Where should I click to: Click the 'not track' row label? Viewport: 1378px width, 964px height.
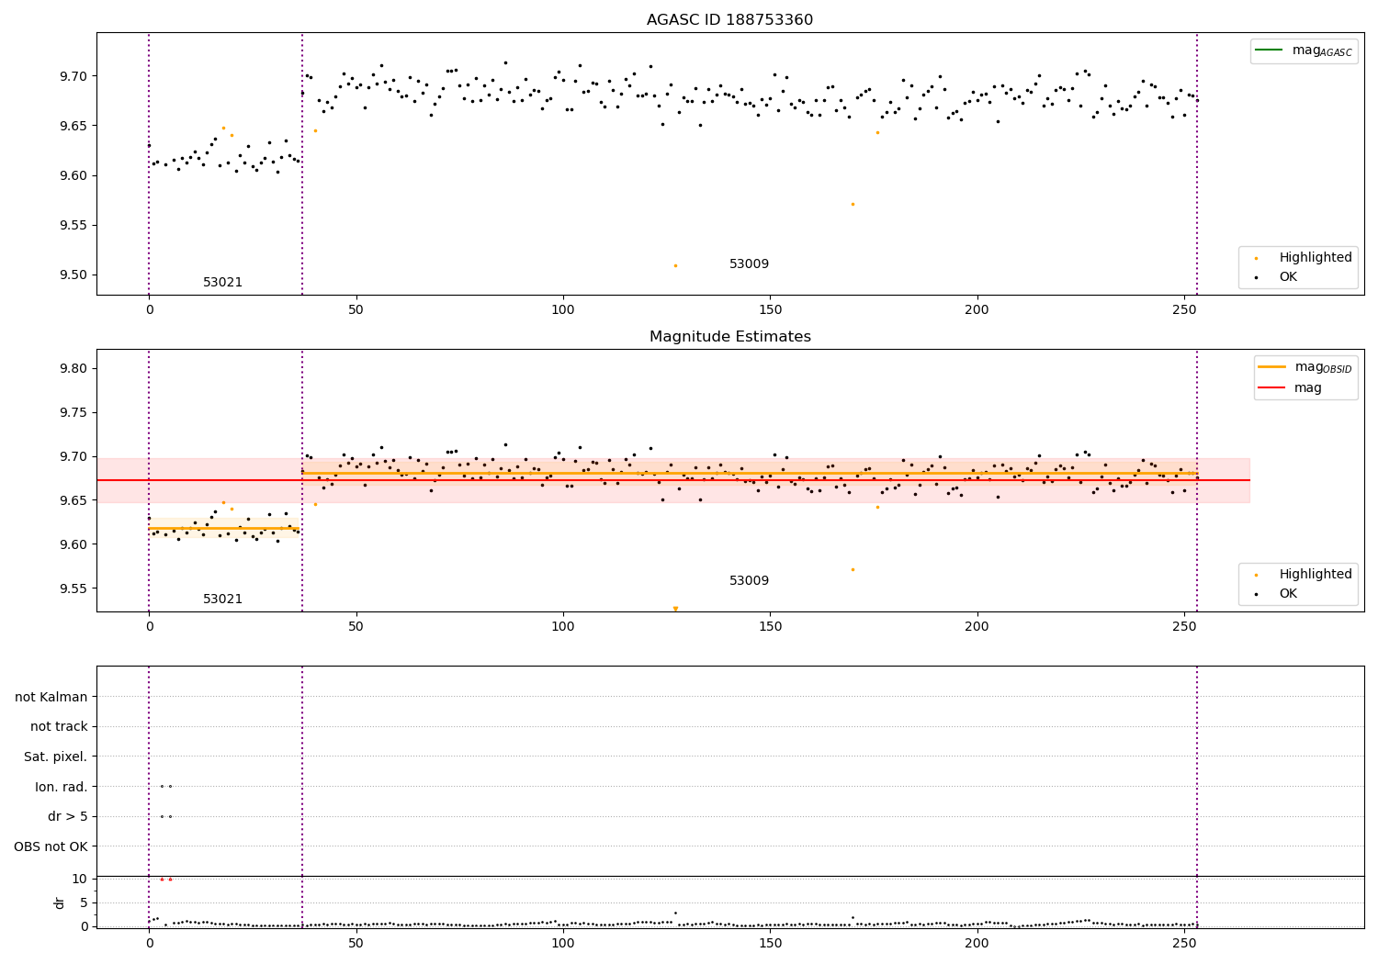[59, 727]
